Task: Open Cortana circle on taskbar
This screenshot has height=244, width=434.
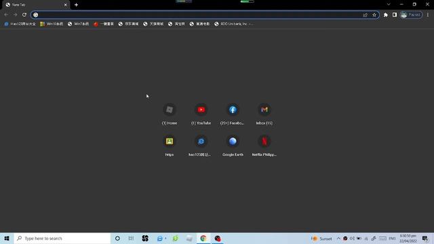Action: (117, 238)
